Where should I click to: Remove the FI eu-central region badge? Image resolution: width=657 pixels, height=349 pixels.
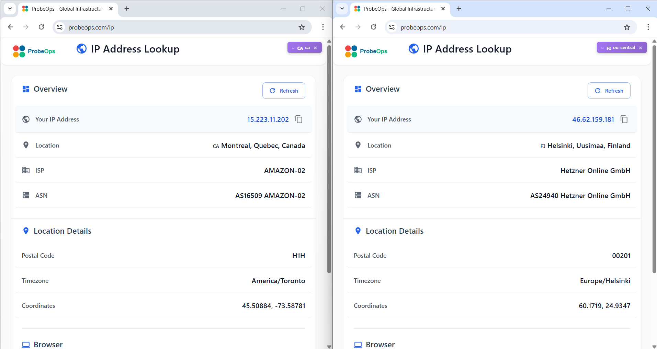(641, 47)
